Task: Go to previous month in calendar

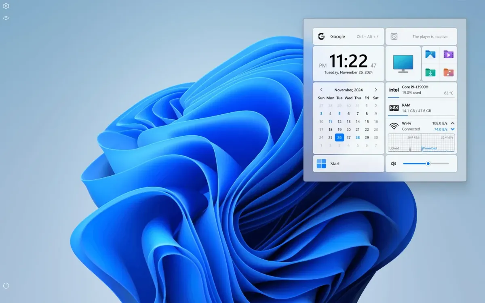Action: [x=321, y=90]
